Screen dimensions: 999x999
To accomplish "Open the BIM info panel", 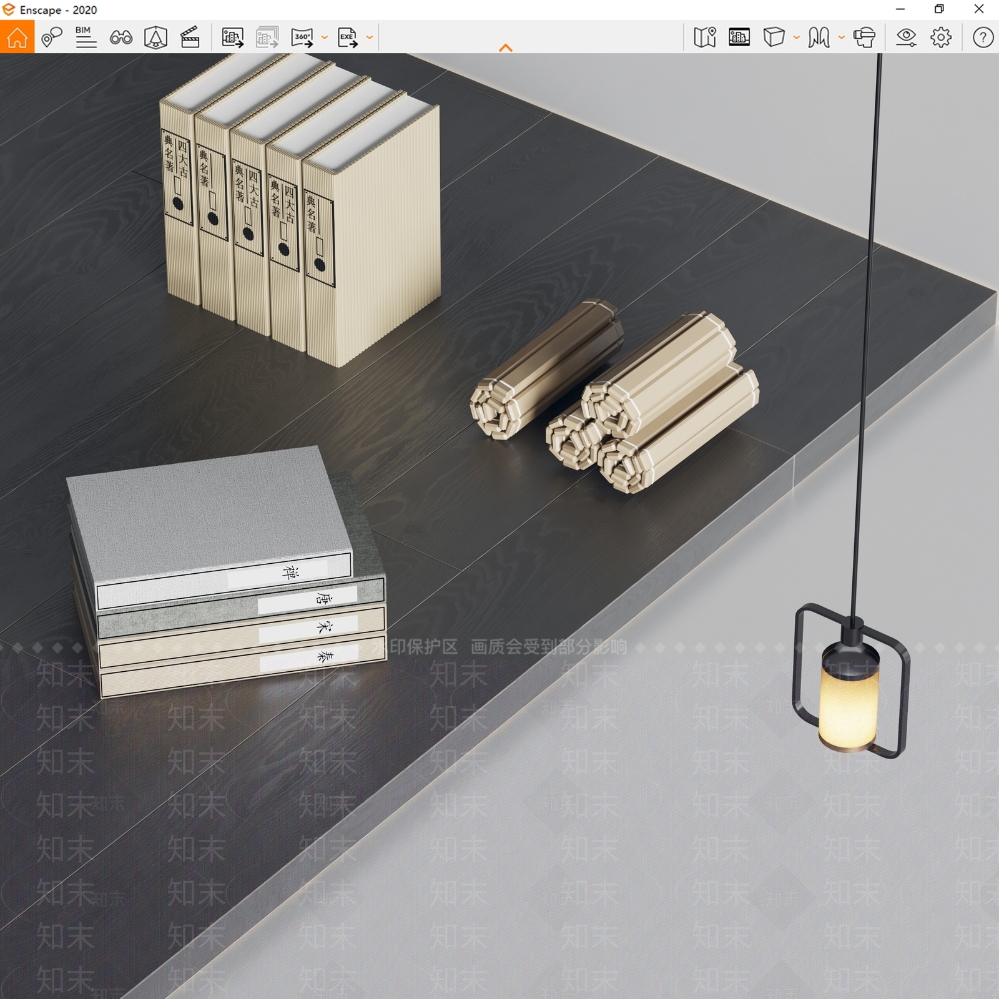I will 86,37.
